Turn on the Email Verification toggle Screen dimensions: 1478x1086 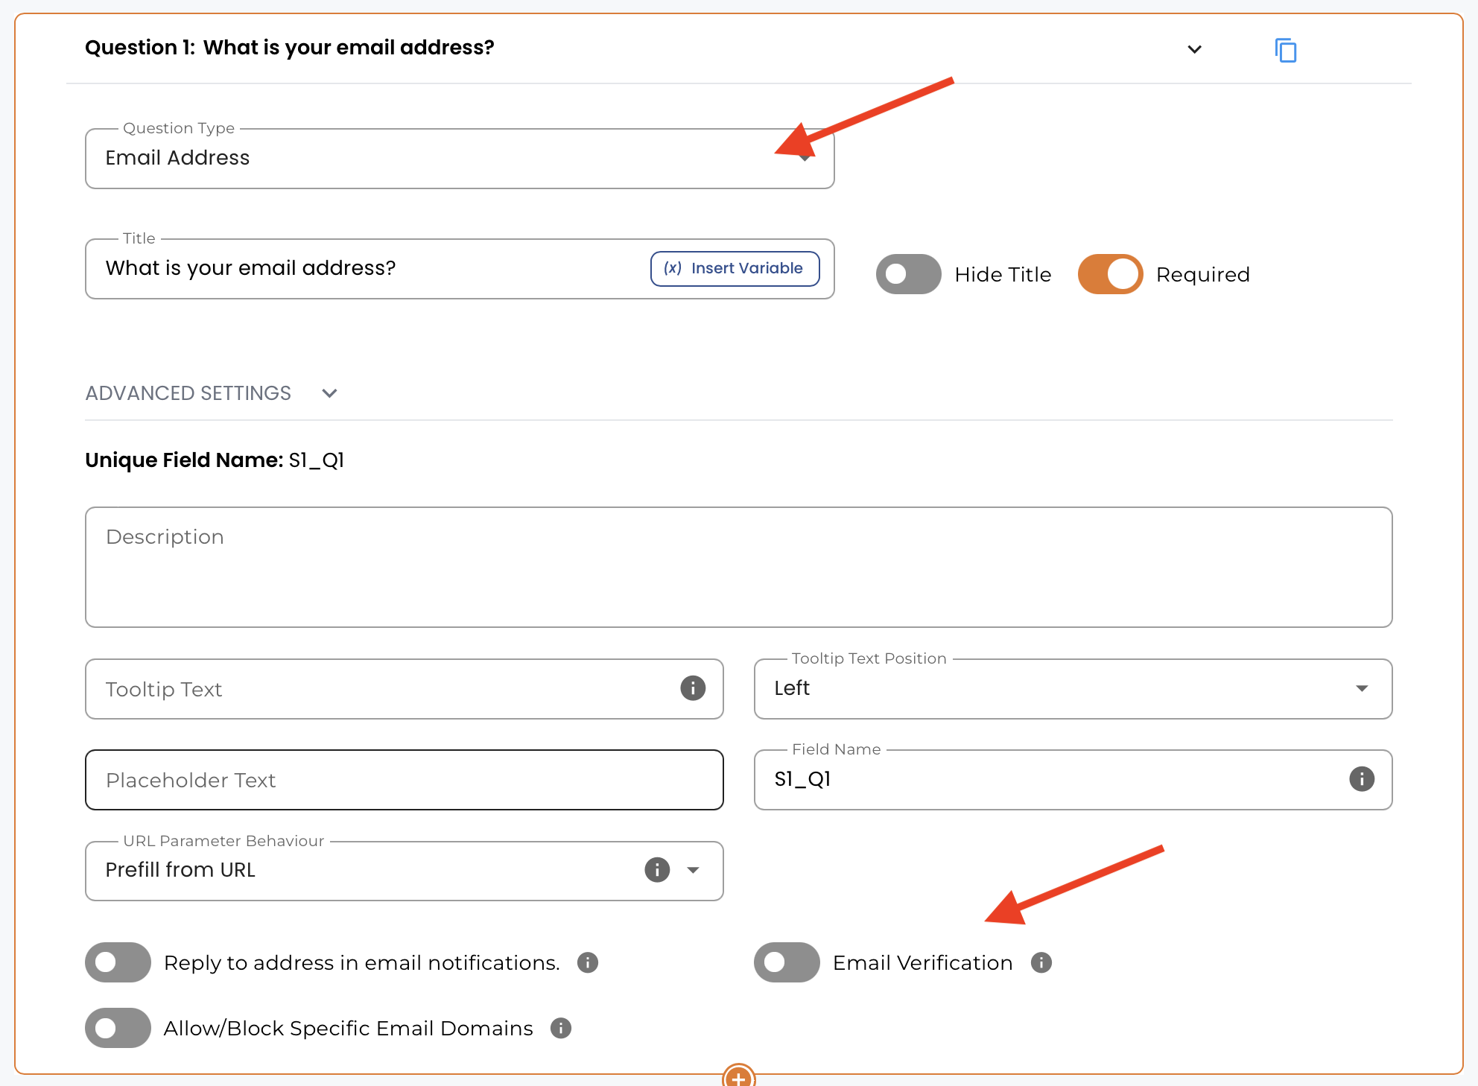click(x=786, y=963)
